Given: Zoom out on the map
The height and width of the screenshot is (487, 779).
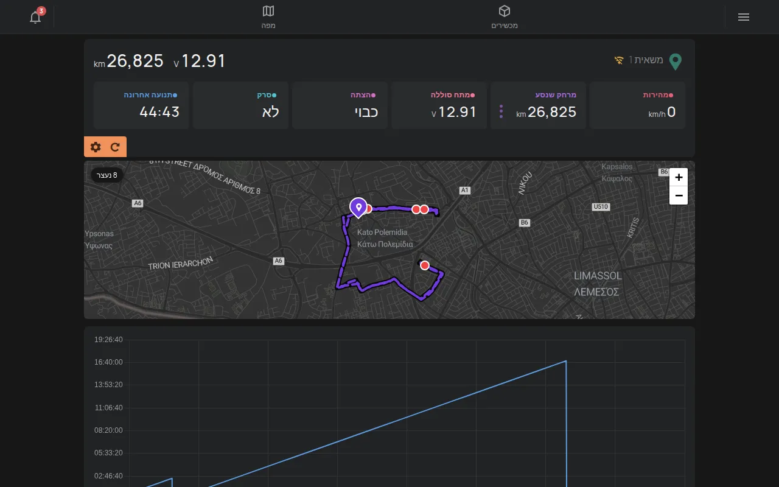Looking at the screenshot, I should tap(679, 195).
